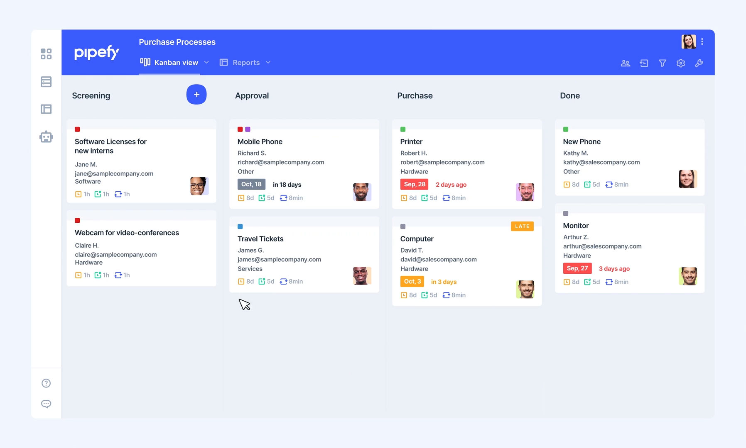Open the three-dot menu beside profile avatar
This screenshot has width=746, height=448.
pos(702,42)
